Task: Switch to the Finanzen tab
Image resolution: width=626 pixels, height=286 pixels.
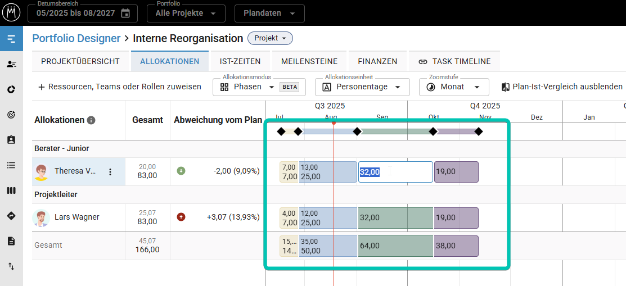Action: coord(377,61)
